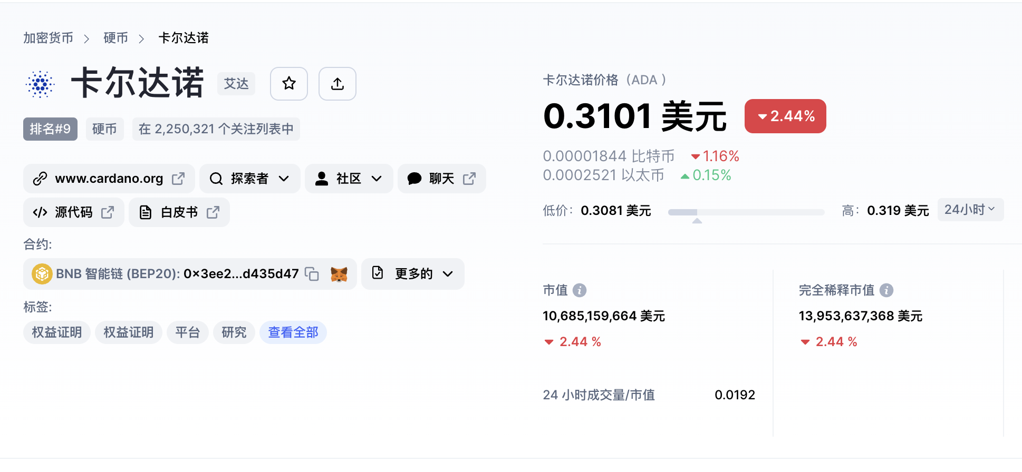Click the 排名#9 rank badge

[x=50, y=129]
